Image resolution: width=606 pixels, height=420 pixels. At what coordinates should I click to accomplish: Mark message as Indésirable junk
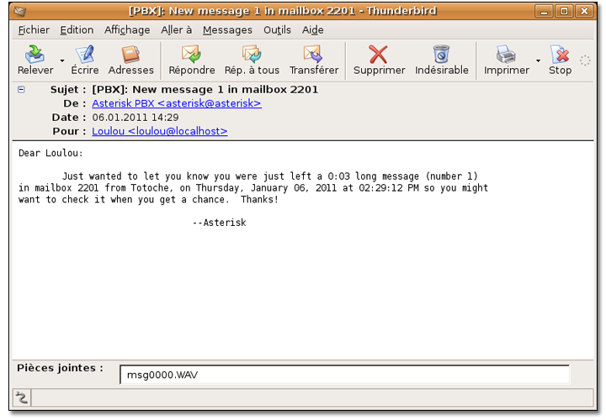pos(441,55)
